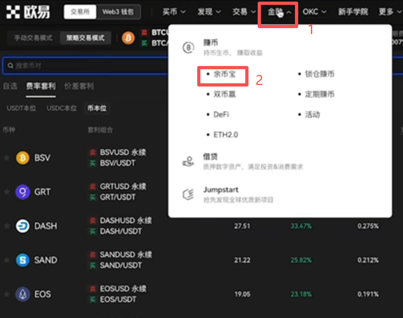
Task: Click the 33.47% value in DASH row
Action: tap(301, 226)
